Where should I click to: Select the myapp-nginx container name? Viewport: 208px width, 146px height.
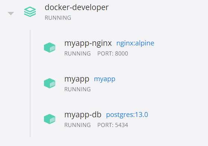[x=88, y=44]
